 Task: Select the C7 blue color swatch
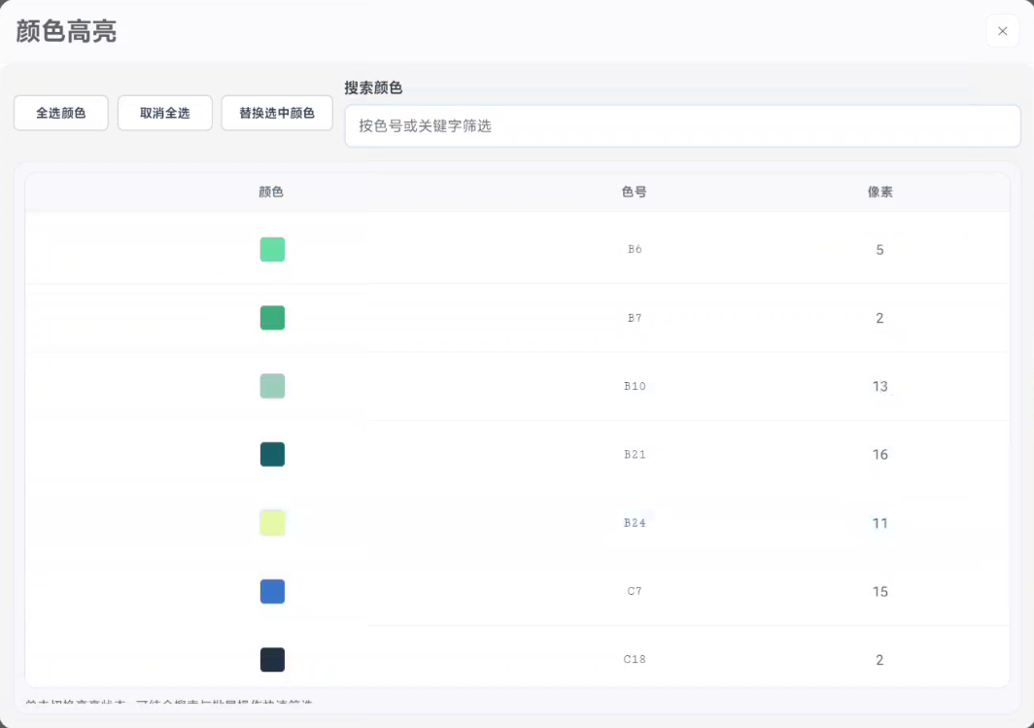click(x=272, y=591)
